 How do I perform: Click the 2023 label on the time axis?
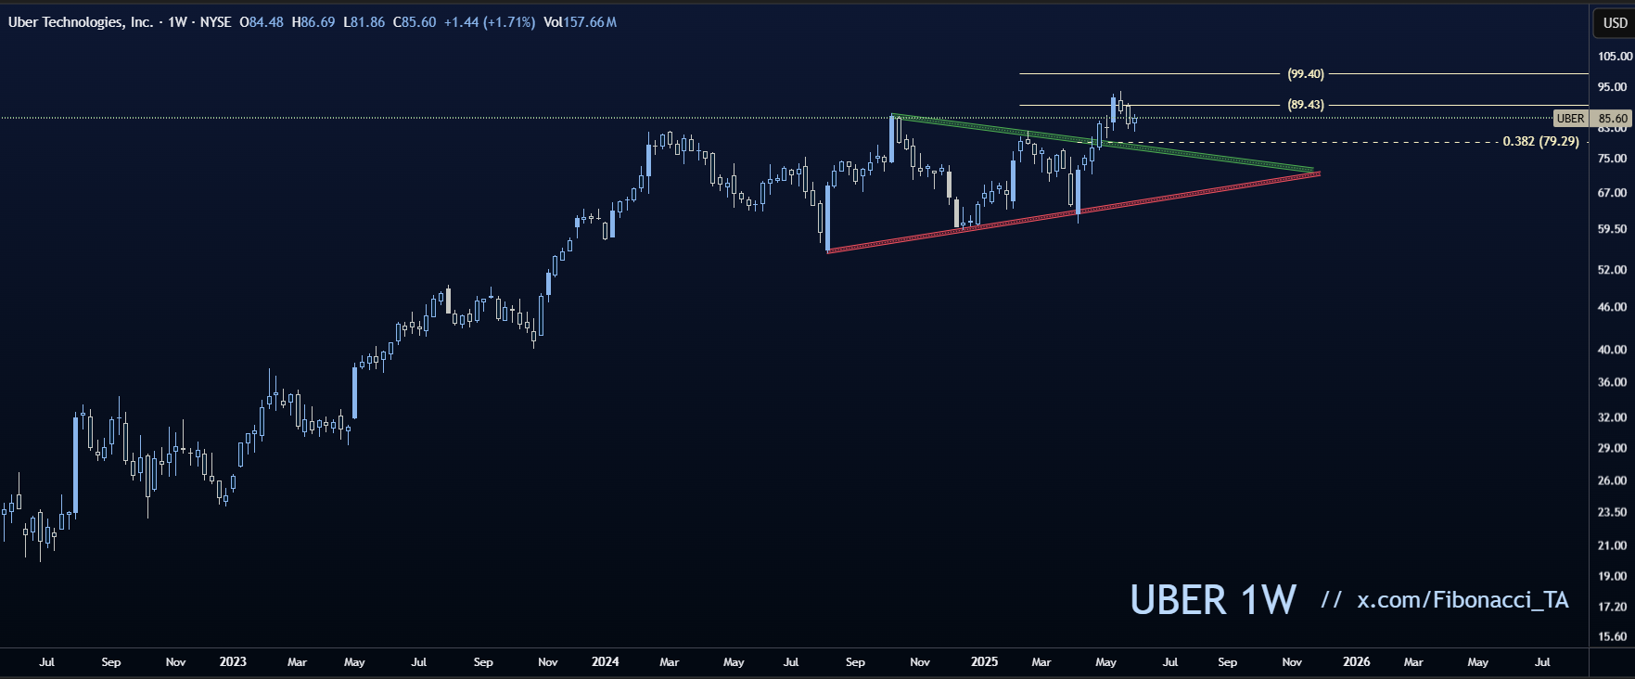(x=233, y=662)
